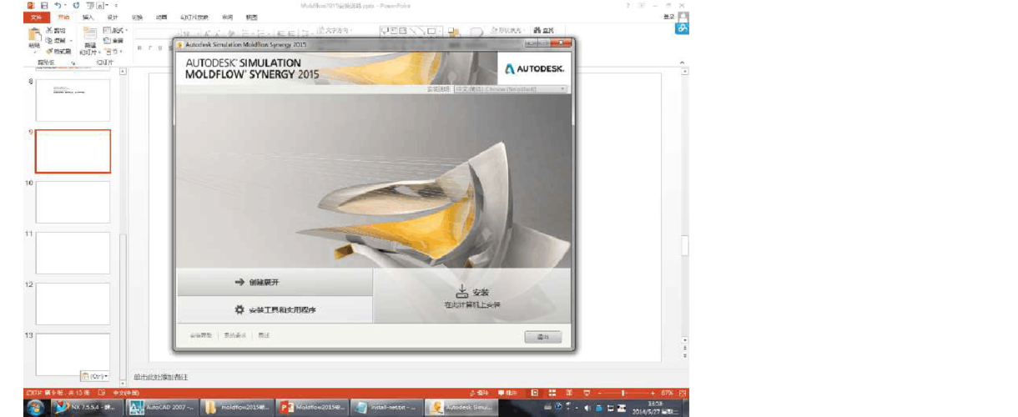This screenshot has height=417, width=1018.
Task: Open the system requirements link
Action: [234, 335]
